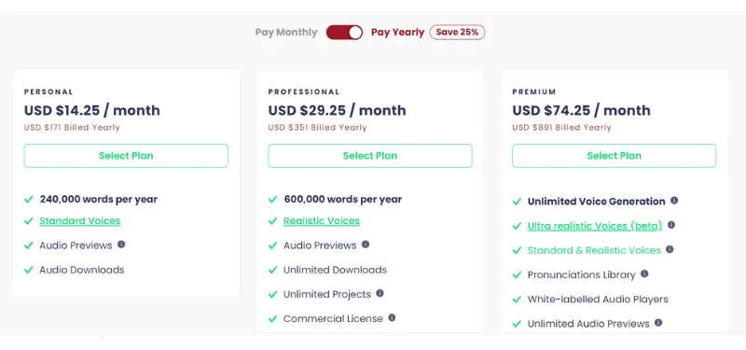The image size is (746, 350).
Task: Click info icon beside Professional Audio Previews
Action: point(366,245)
